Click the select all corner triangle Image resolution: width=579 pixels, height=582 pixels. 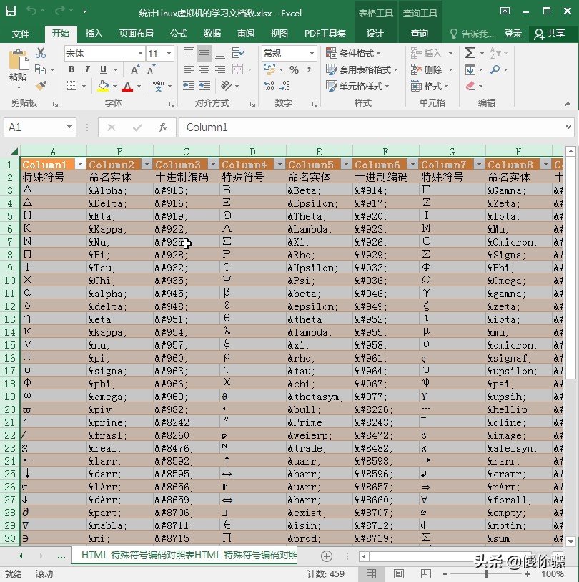14,151
